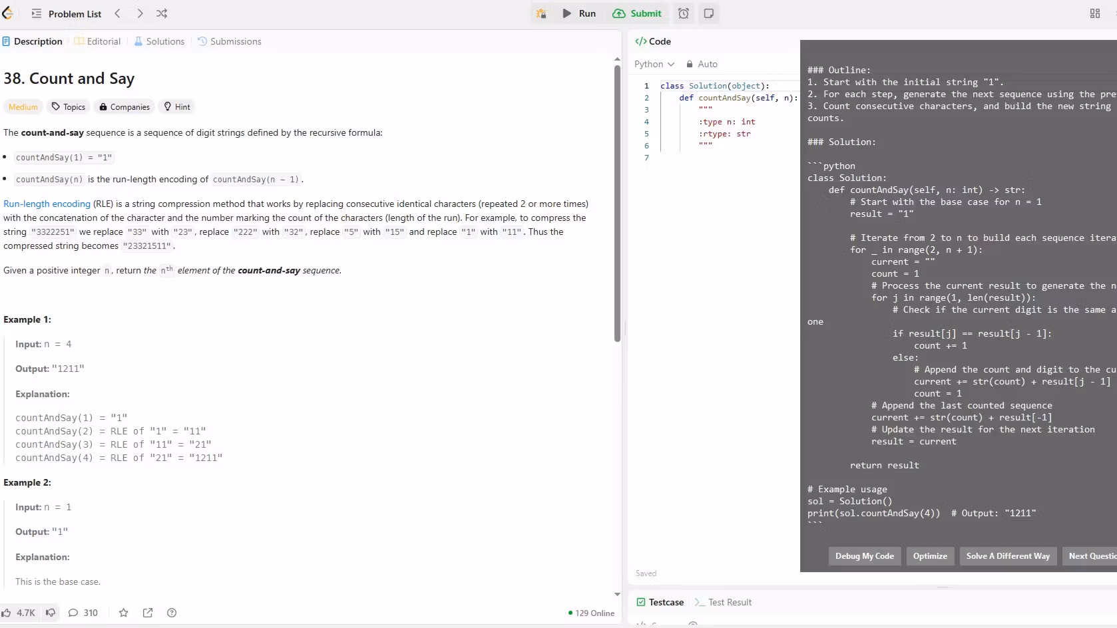
Task: Open the Run-length encoding link
Action: (47, 204)
